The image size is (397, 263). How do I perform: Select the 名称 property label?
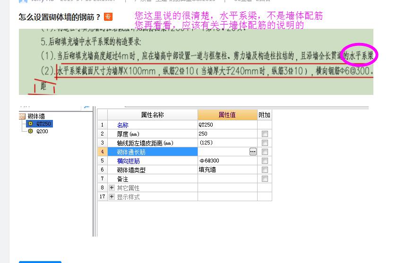tap(122, 125)
